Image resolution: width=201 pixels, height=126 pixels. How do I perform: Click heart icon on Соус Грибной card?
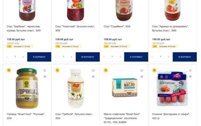(93, 71)
